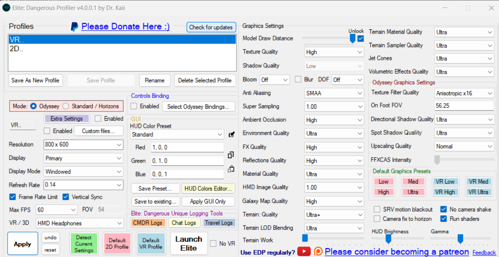Open the Texture Quality dropdown
Screen dimensions: 499x257
pos(334,52)
